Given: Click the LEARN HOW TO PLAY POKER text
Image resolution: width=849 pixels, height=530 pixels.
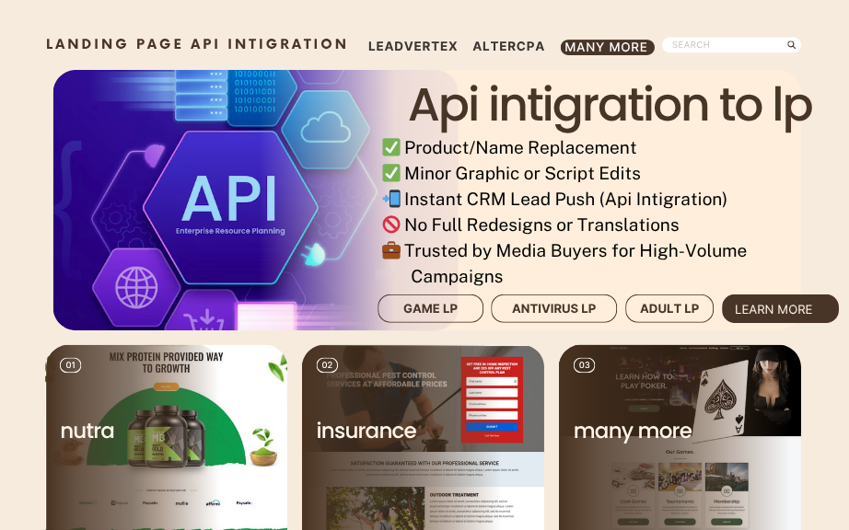Looking at the screenshot, I should point(644,381).
